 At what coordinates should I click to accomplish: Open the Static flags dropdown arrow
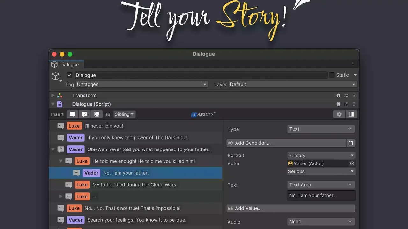pos(355,75)
